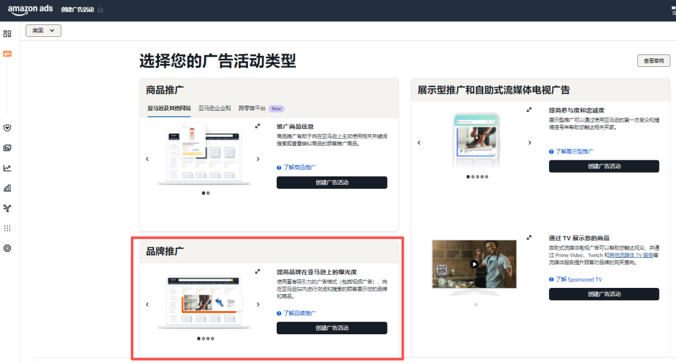Viewport: 676px width, 363px height.
Task: Click the right carousel arrow in 商品推广
Action: (x=257, y=158)
